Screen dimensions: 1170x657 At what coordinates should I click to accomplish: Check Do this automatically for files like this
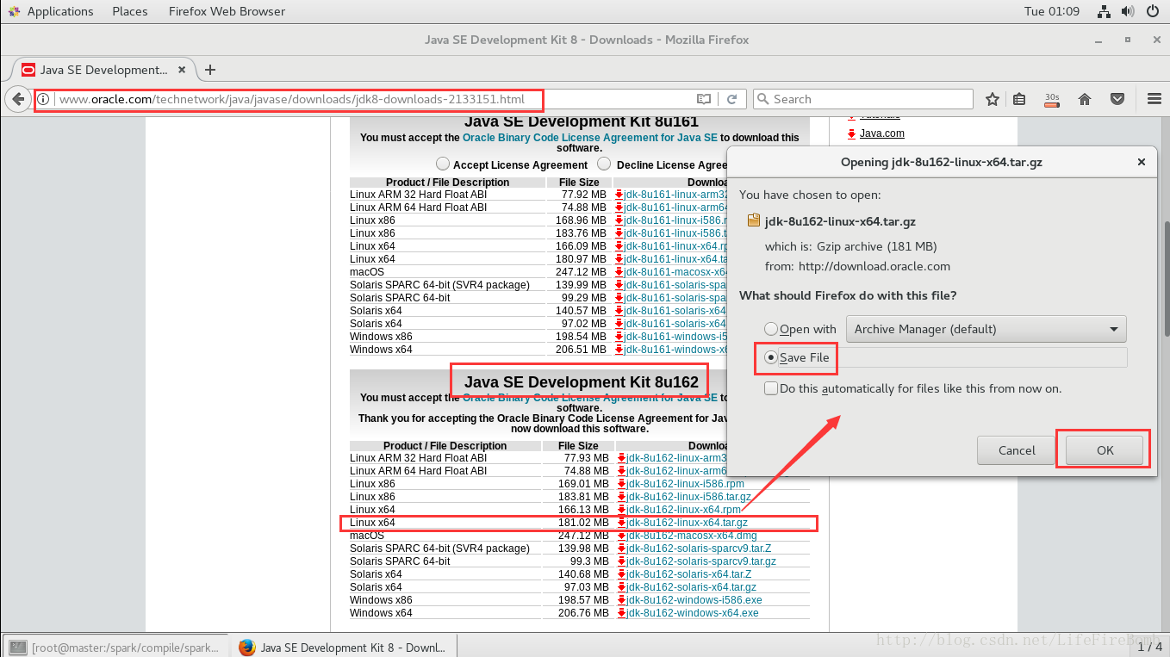[771, 388]
